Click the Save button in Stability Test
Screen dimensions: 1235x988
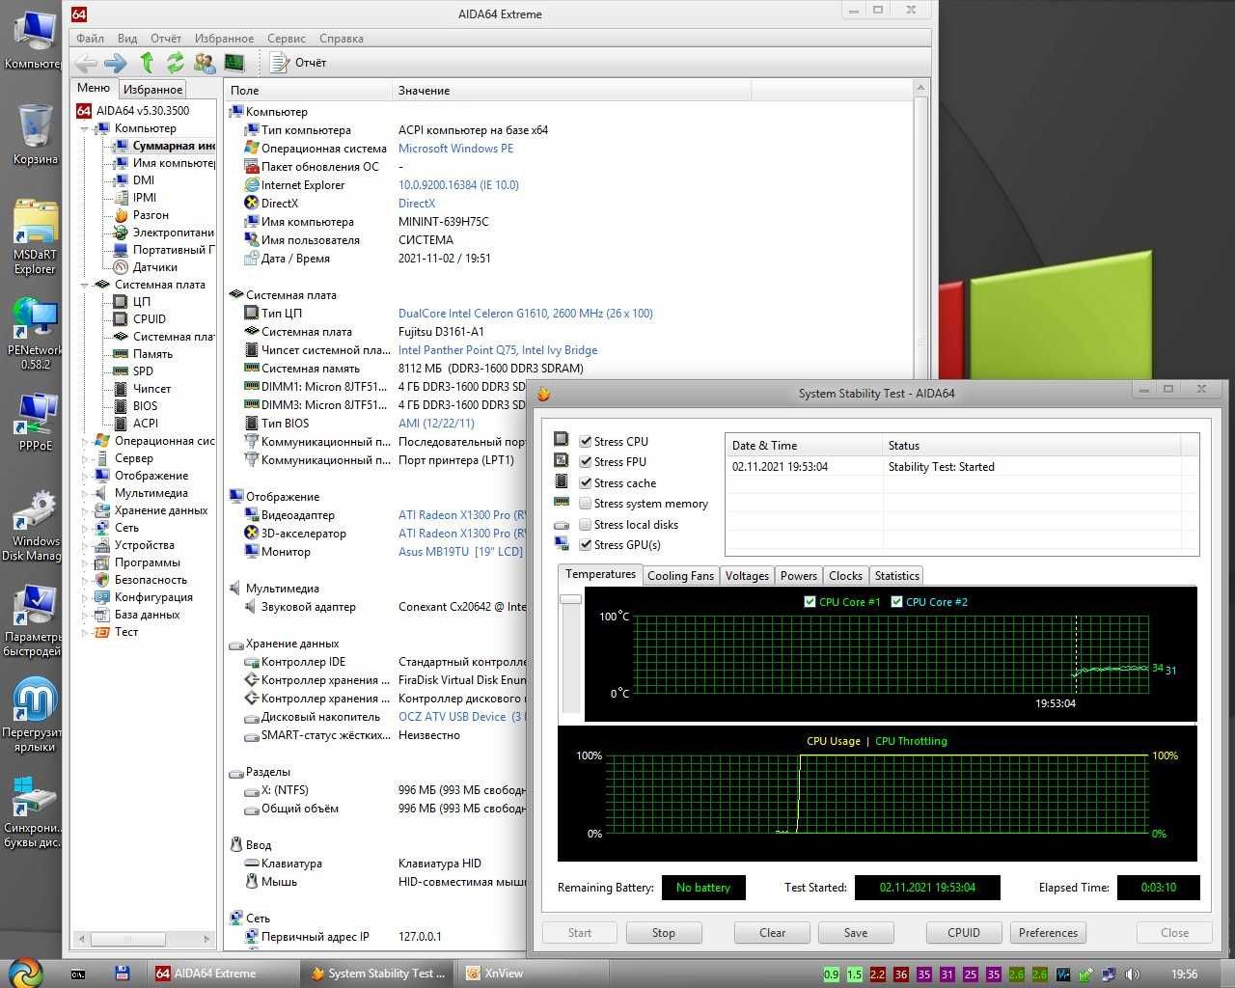coord(856,933)
